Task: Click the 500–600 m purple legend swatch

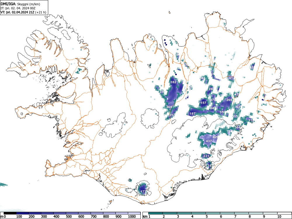Action: (x=72, y=213)
